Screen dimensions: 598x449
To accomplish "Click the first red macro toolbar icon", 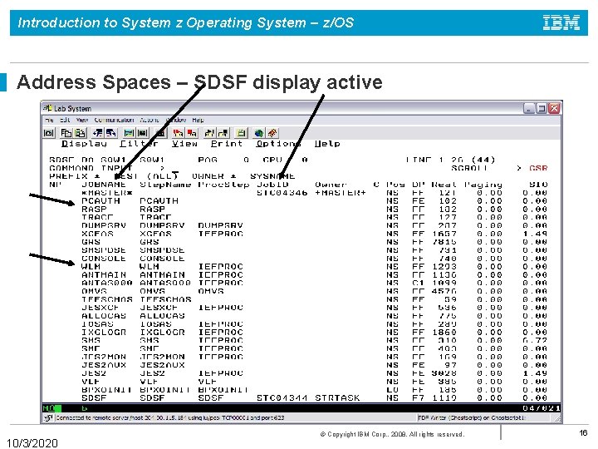I will point(178,133).
